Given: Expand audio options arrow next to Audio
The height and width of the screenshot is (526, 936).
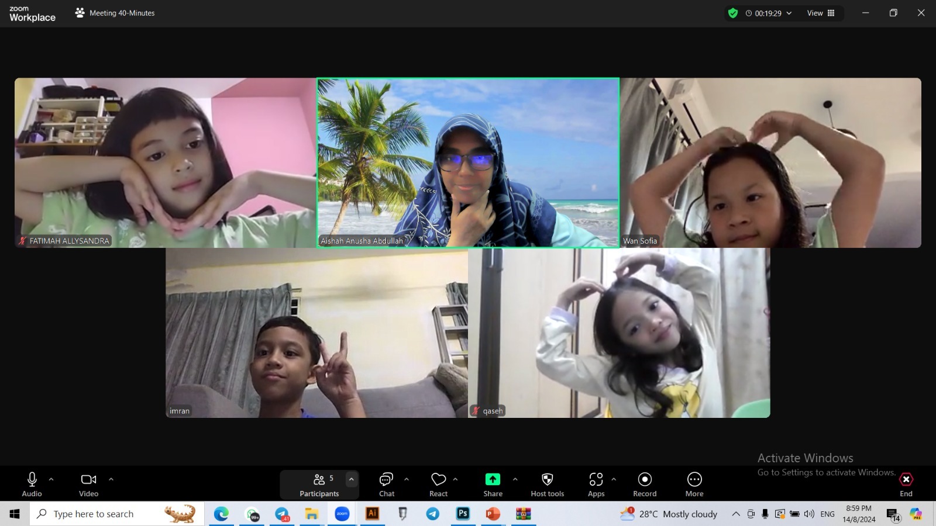Looking at the screenshot, I should [x=51, y=479].
